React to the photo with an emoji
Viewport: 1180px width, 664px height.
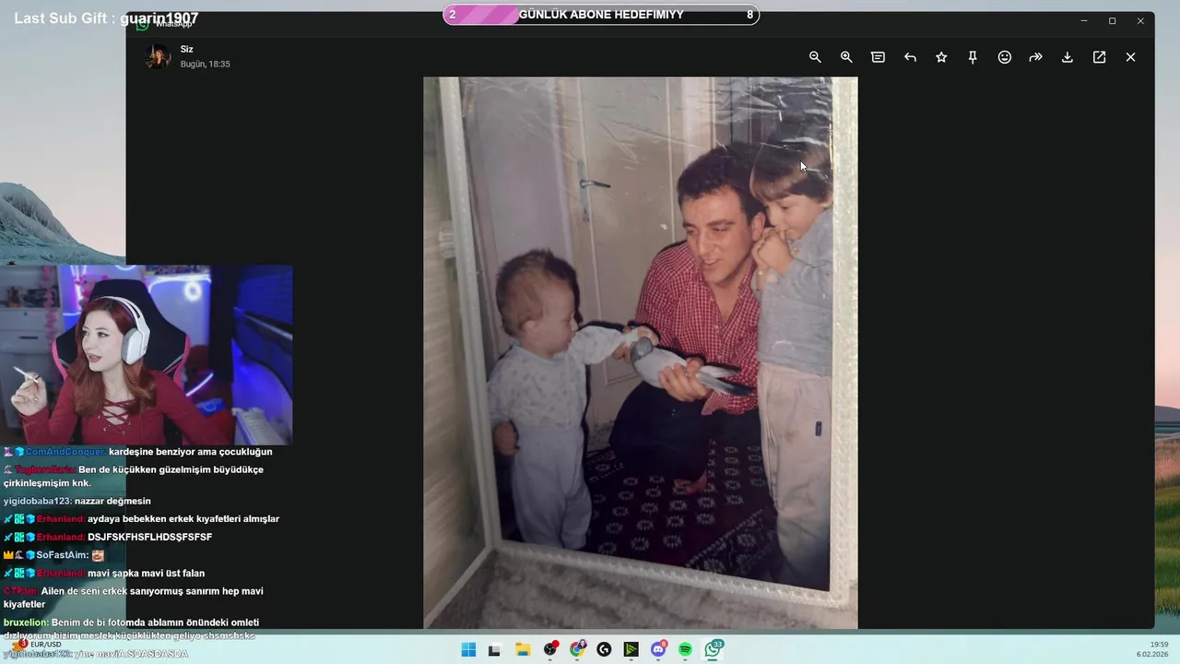pyautogui.click(x=1005, y=57)
